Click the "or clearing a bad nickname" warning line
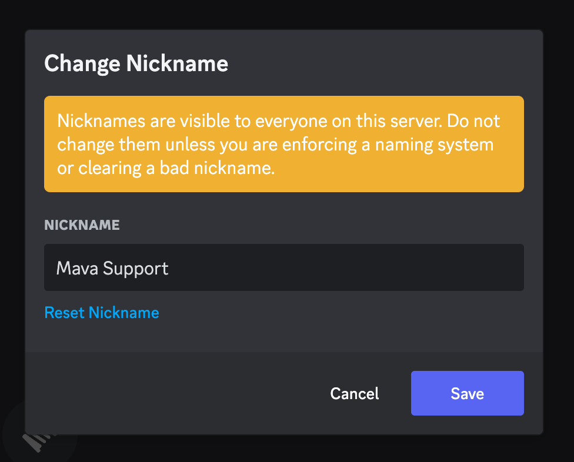 point(166,168)
